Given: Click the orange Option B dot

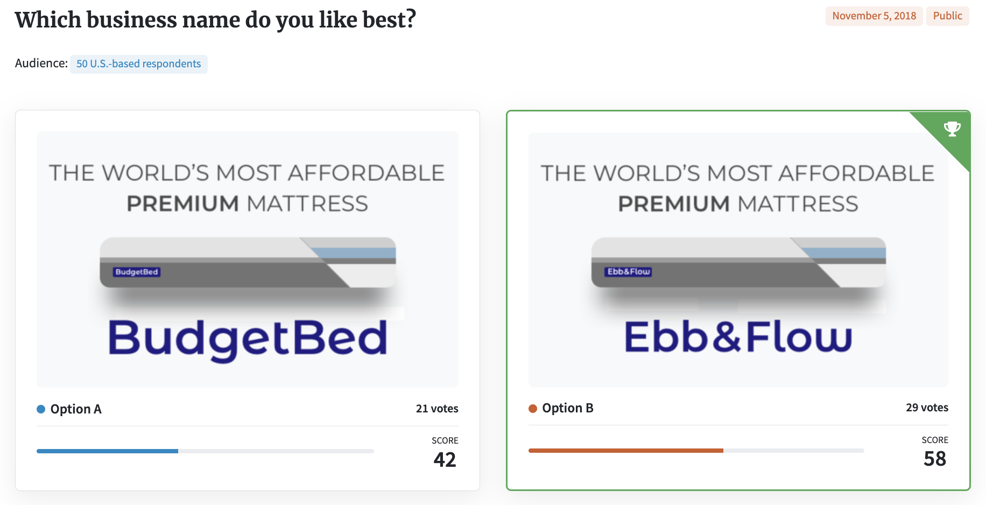Looking at the screenshot, I should (x=533, y=409).
